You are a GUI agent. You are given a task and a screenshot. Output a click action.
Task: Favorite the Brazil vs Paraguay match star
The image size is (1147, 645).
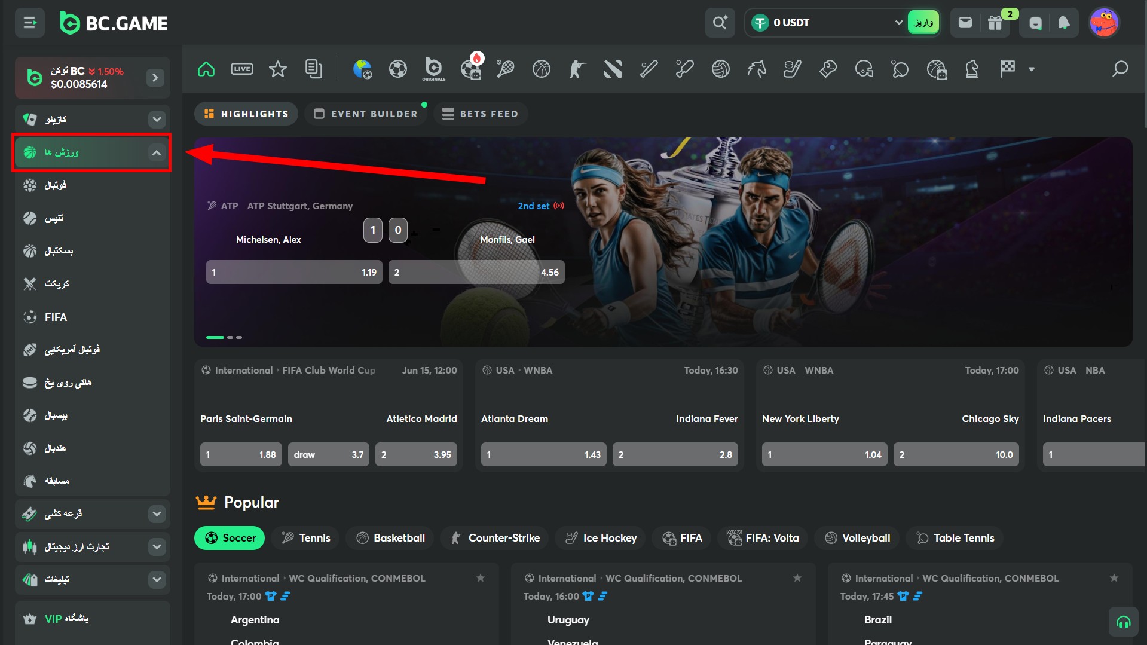coord(1114,578)
